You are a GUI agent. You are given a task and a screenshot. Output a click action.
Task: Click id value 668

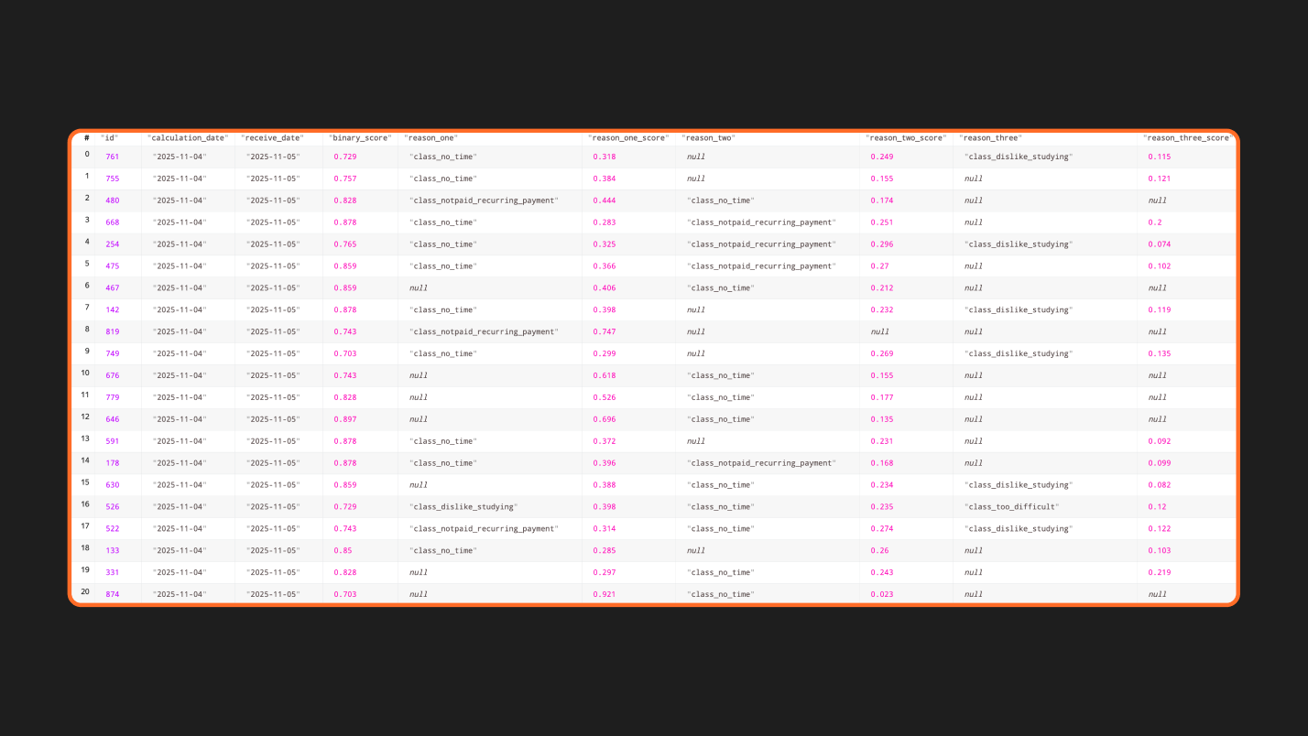pyautogui.click(x=112, y=222)
